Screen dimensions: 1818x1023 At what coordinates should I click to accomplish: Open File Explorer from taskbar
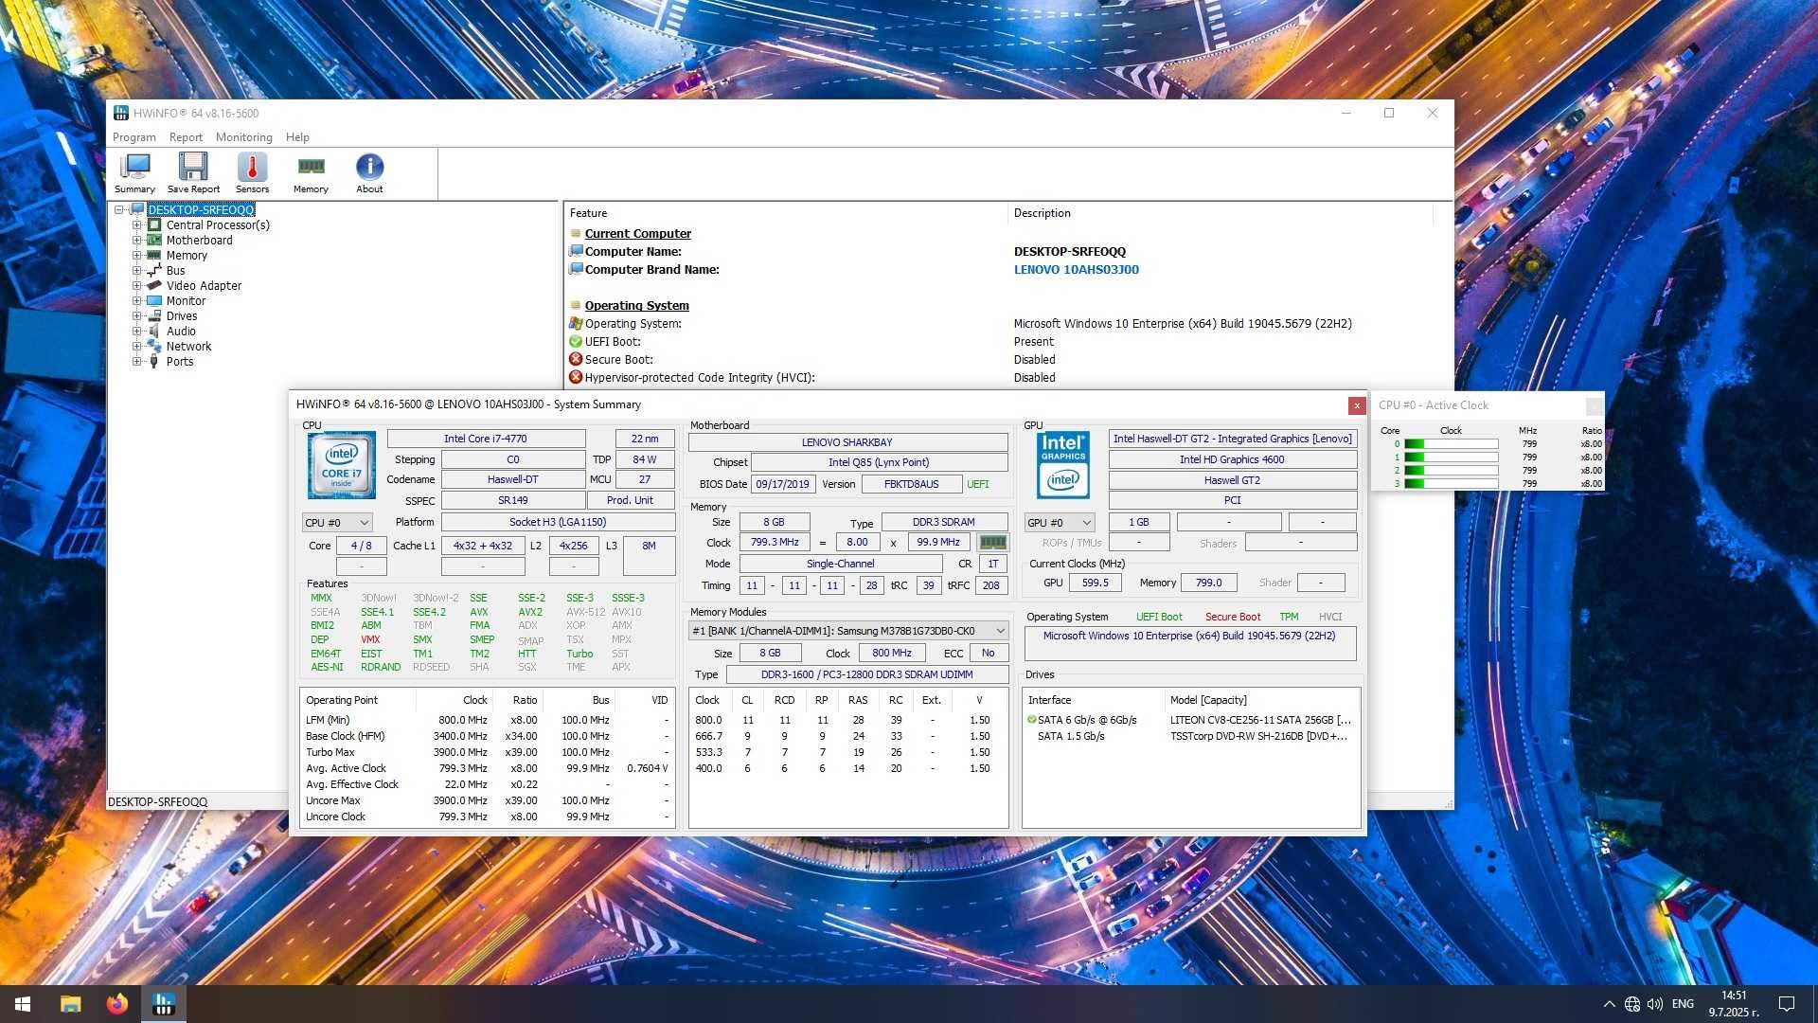coord(70,1004)
